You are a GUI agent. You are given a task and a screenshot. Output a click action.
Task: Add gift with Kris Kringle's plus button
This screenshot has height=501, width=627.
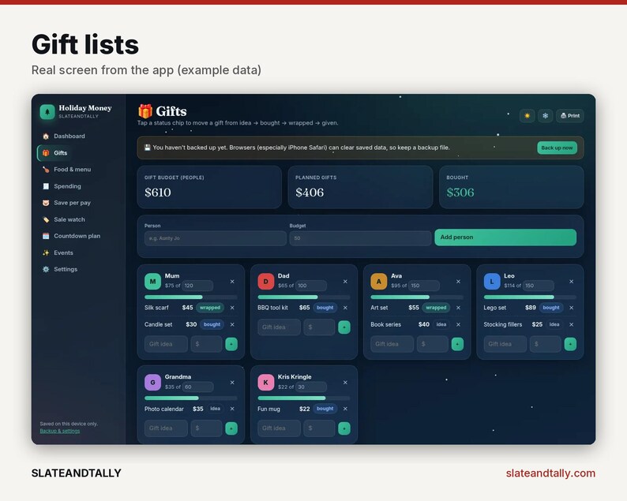[x=344, y=428]
